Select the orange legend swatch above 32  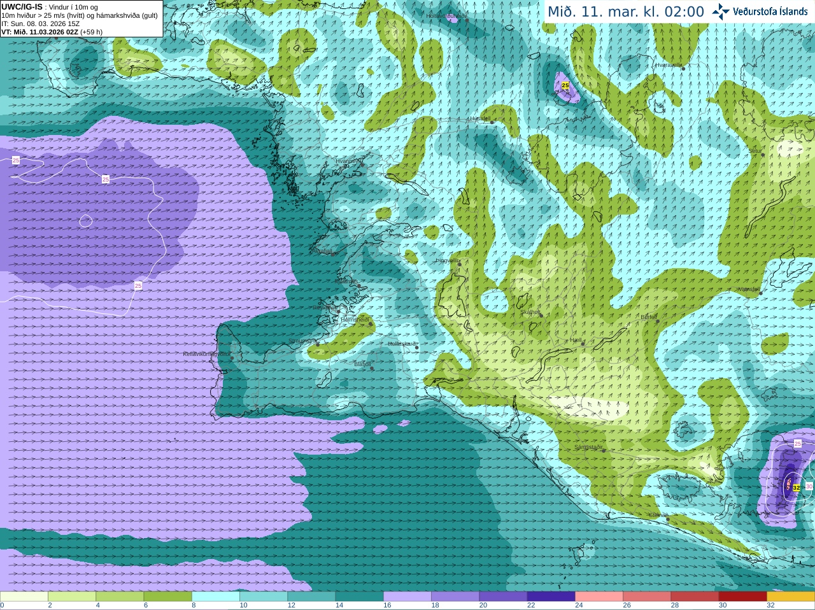[x=791, y=597]
